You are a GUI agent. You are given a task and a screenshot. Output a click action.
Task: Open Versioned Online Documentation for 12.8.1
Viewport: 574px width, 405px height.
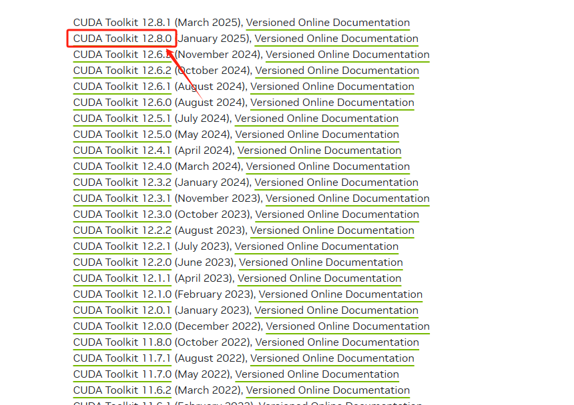point(328,23)
